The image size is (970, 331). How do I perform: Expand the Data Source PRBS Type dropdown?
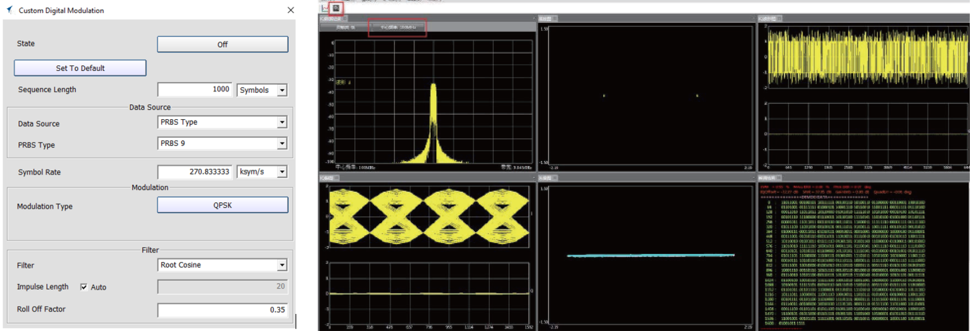click(x=282, y=122)
